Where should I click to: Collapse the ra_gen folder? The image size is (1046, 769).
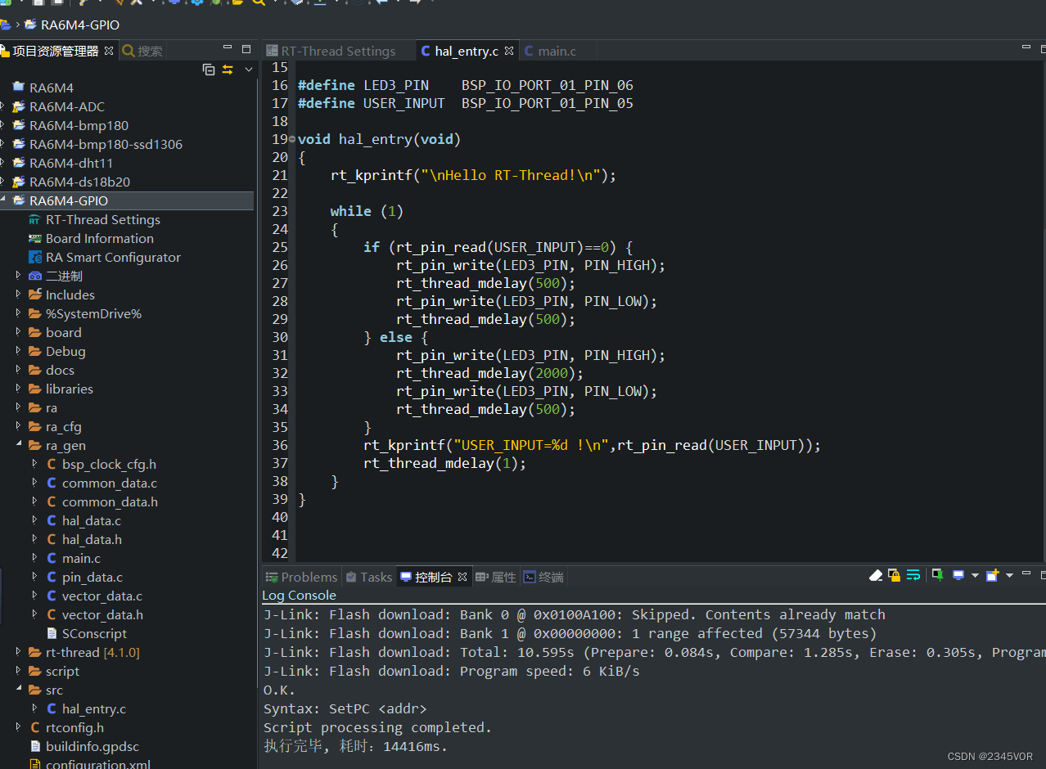tap(18, 445)
